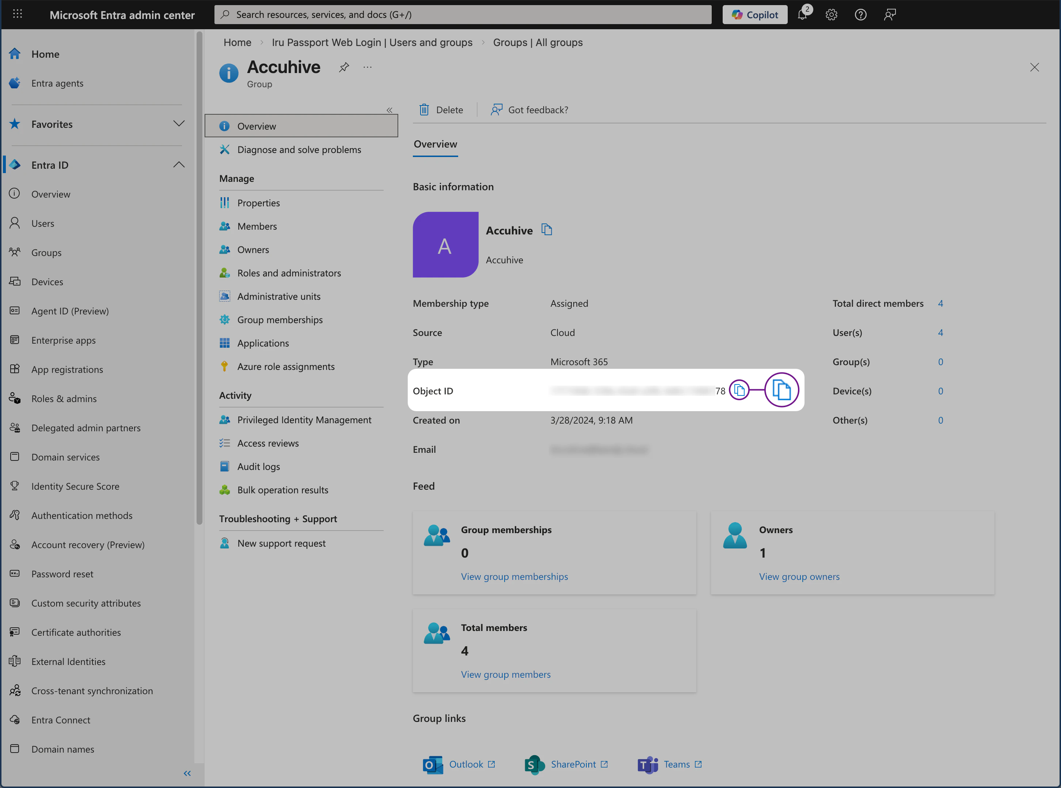The image size is (1061, 788).
Task: Open the settings gear
Action: pos(831,14)
